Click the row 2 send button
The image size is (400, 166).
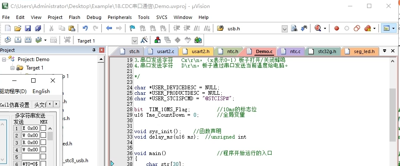click(17, 135)
